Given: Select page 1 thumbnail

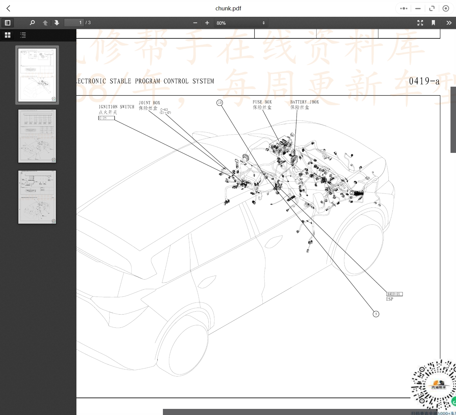Looking at the screenshot, I should [37, 75].
